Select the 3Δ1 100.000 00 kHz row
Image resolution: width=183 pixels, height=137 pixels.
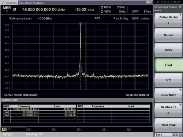[40, 115]
